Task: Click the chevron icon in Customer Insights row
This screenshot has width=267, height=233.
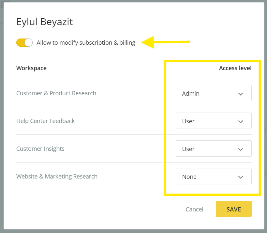Action: 241,149
